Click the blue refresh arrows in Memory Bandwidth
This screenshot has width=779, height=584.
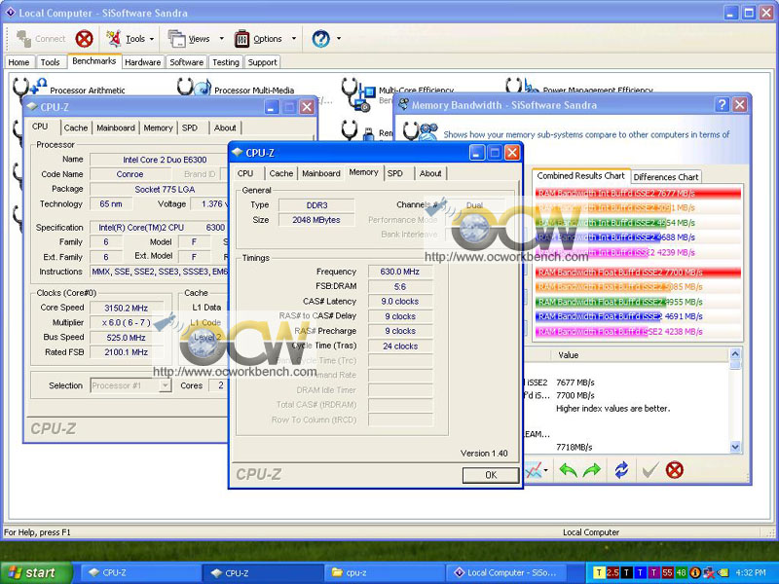[x=621, y=470]
